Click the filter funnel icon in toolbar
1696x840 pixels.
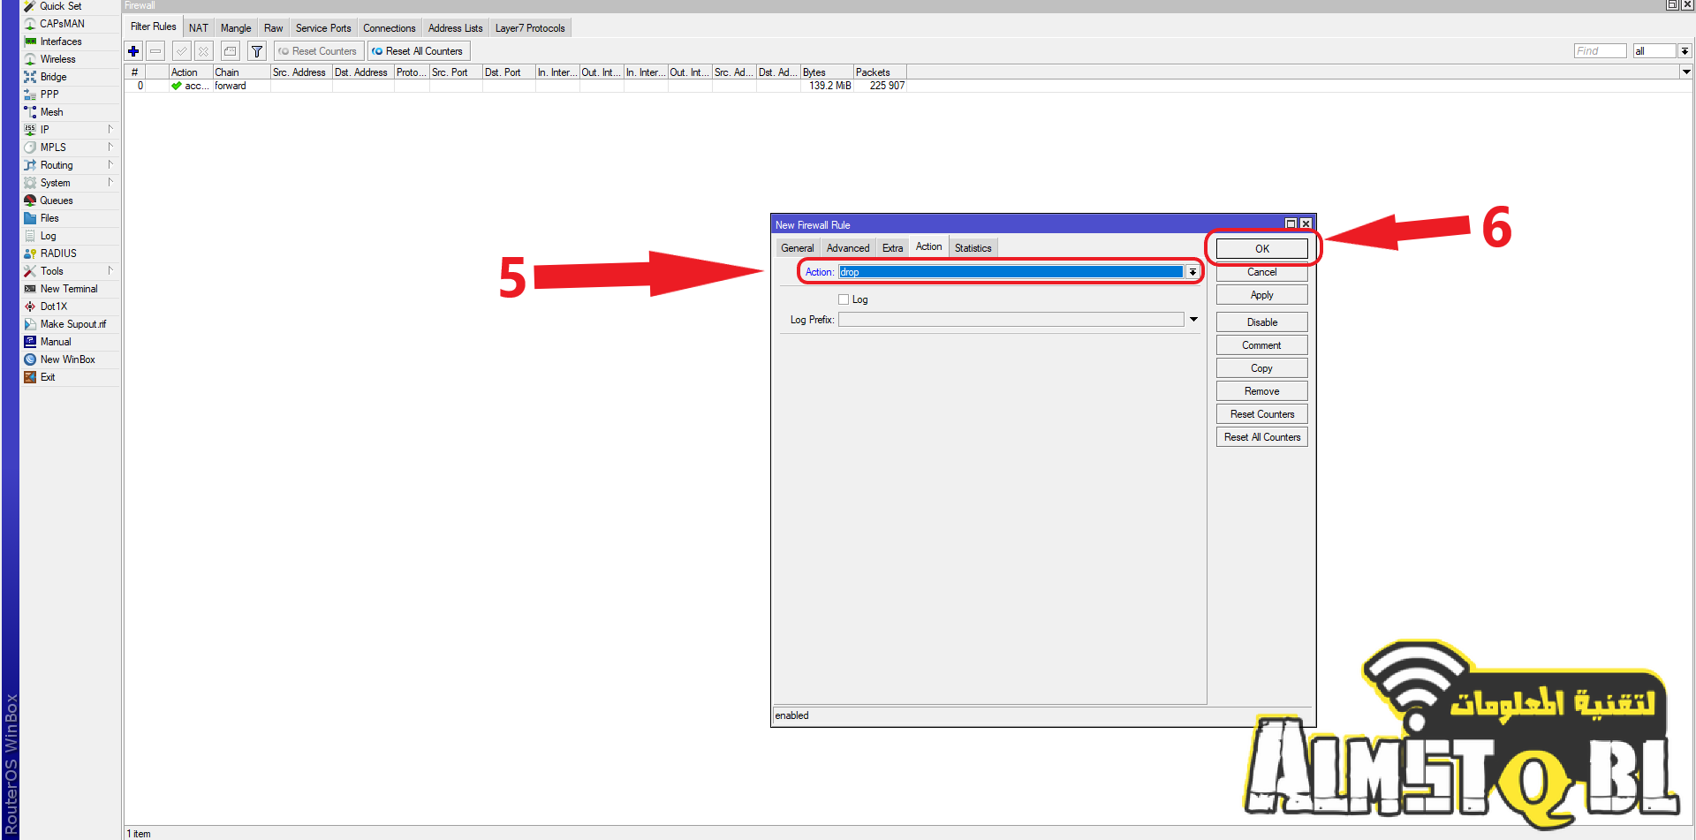point(256,51)
